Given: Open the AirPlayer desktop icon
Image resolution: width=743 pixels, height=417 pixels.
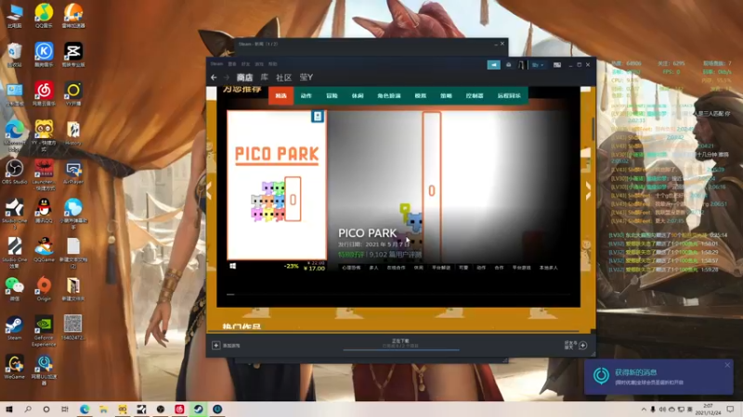Looking at the screenshot, I should pyautogui.click(x=73, y=171).
